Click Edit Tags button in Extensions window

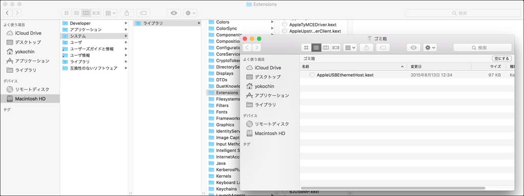click(x=143, y=13)
